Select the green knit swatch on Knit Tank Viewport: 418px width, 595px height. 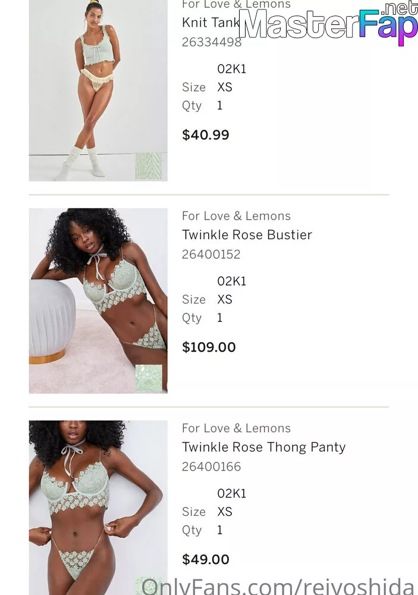click(x=149, y=166)
